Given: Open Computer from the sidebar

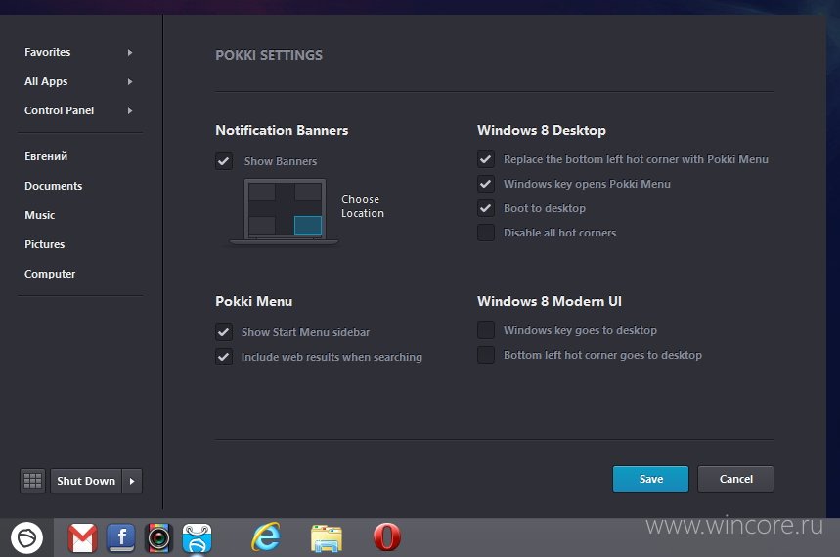Looking at the screenshot, I should click(50, 274).
